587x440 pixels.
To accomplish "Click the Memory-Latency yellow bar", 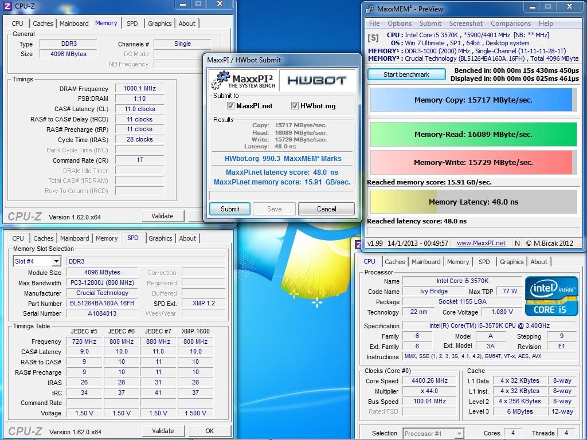I will [473, 202].
